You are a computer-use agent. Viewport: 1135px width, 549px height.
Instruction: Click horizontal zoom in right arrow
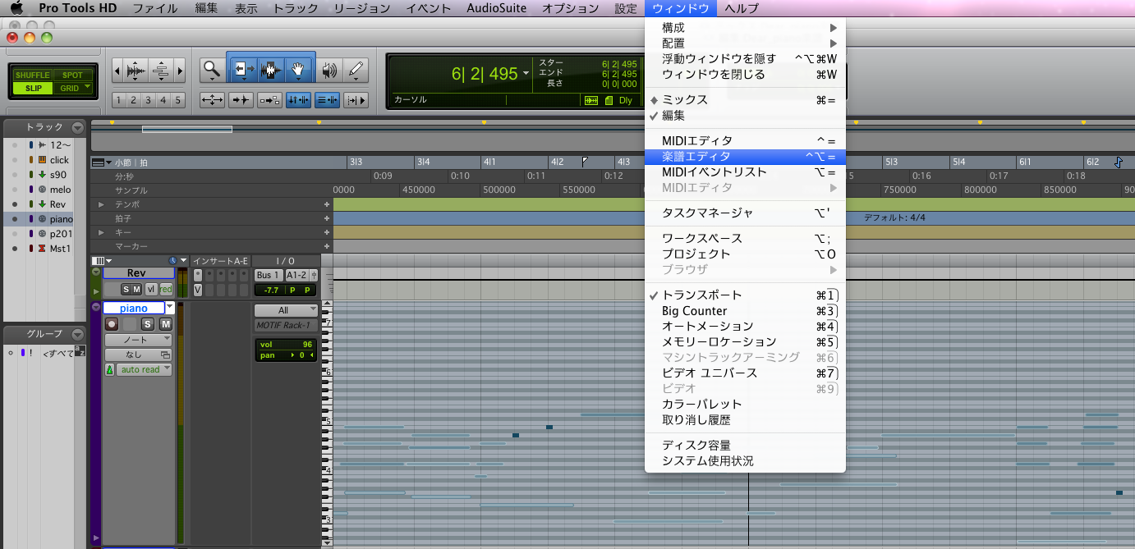tap(180, 71)
